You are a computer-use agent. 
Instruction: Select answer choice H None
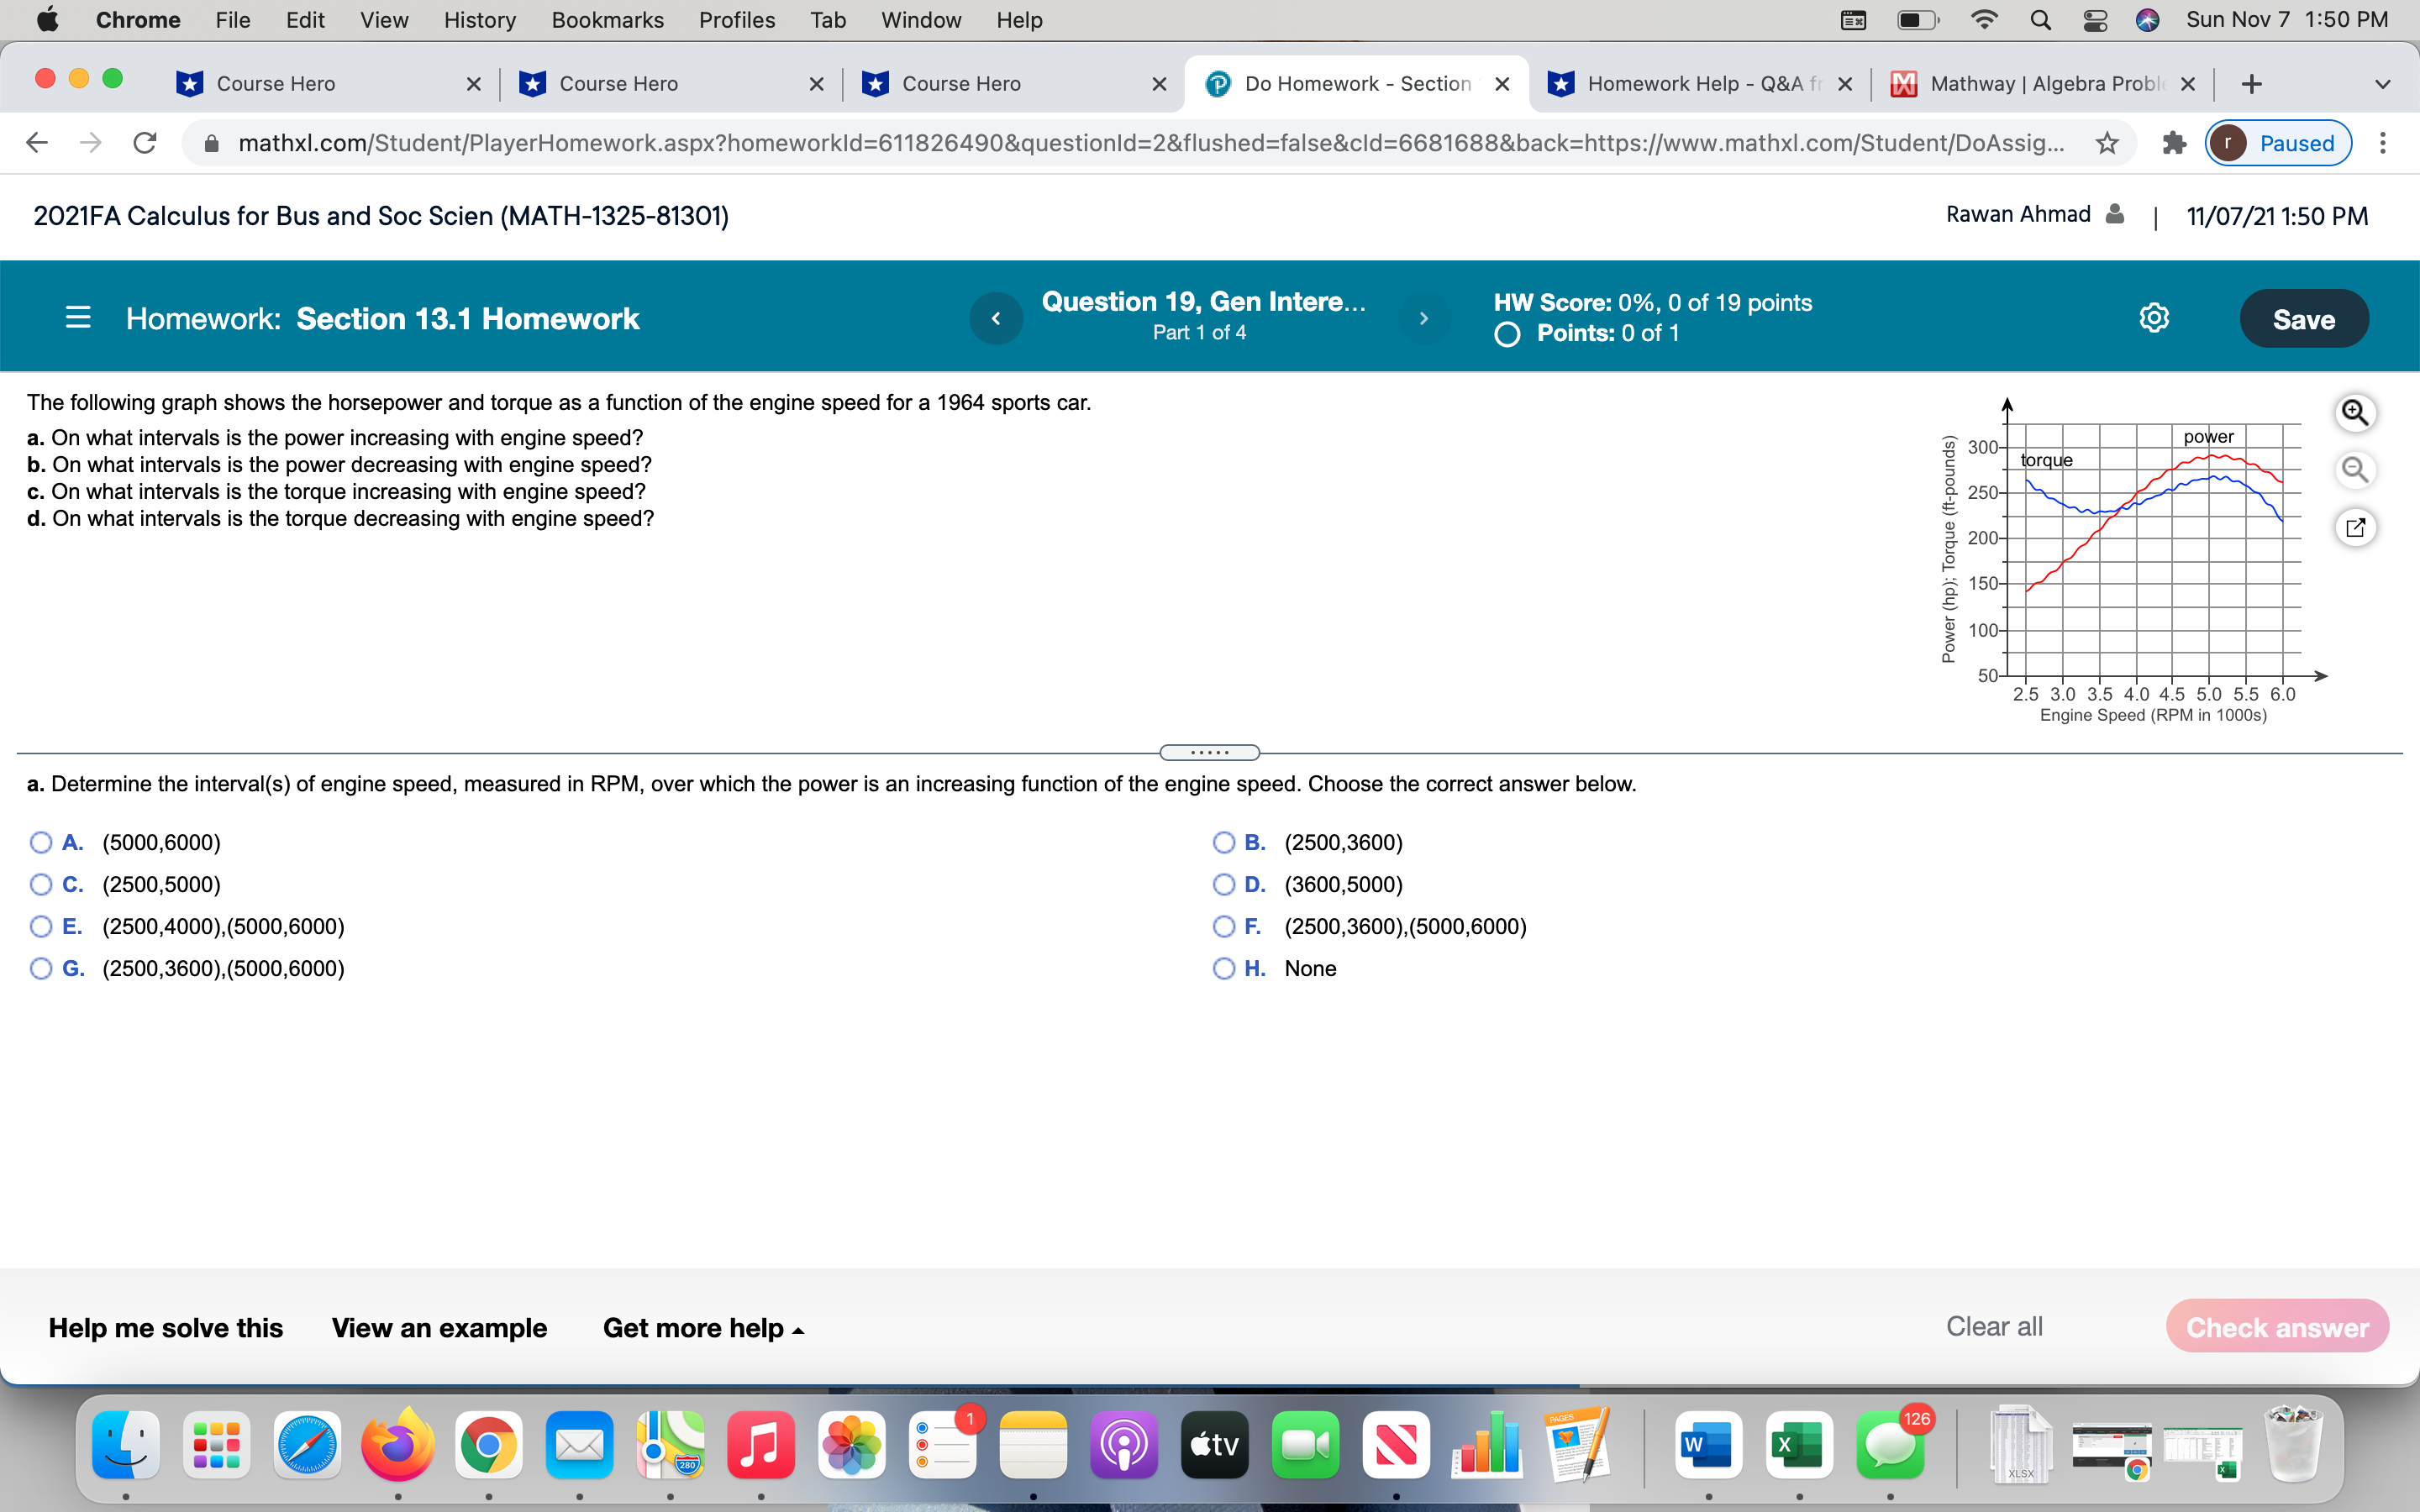click(x=1224, y=968)
